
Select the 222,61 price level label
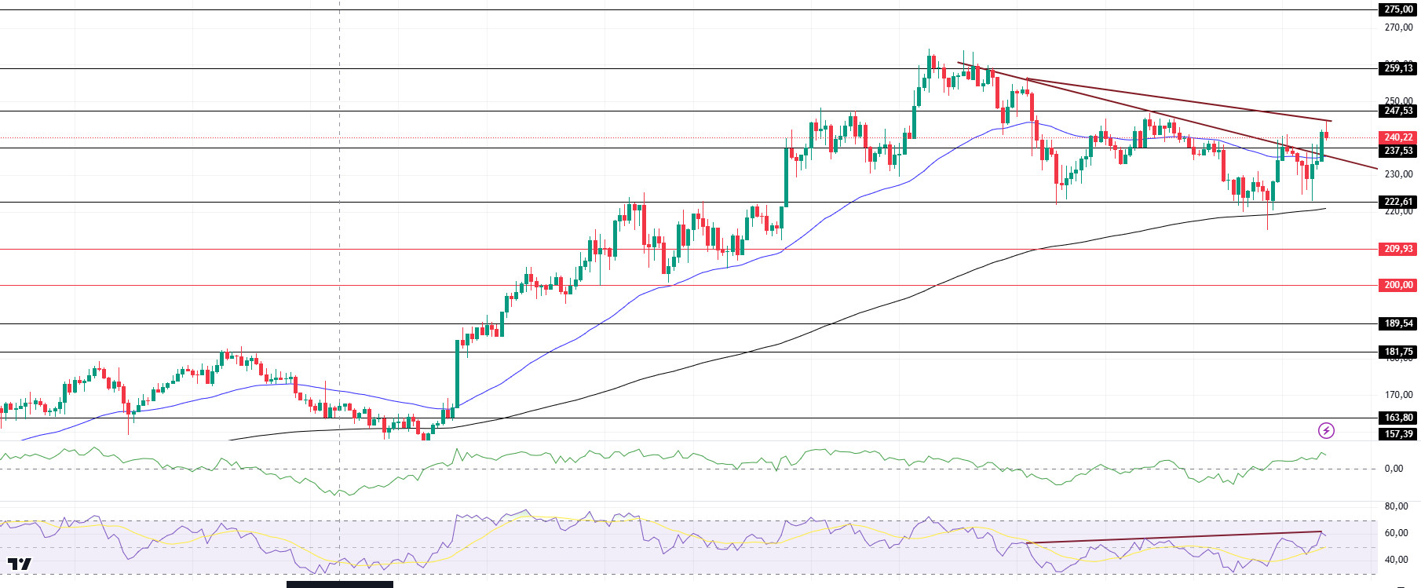[1398, 202]
